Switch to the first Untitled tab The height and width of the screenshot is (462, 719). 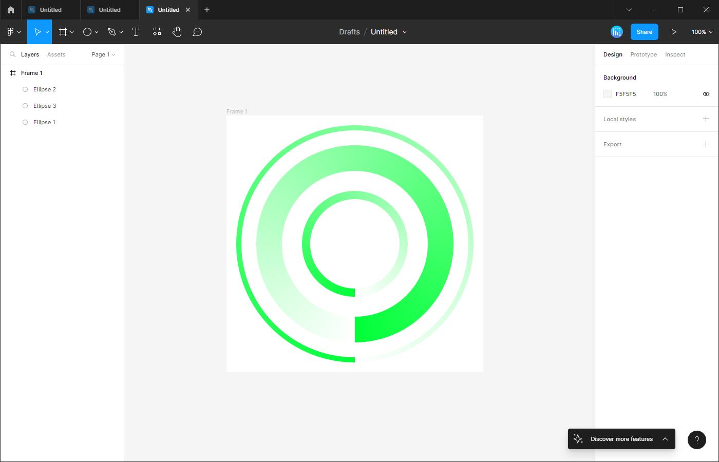(x=51, y=10)
